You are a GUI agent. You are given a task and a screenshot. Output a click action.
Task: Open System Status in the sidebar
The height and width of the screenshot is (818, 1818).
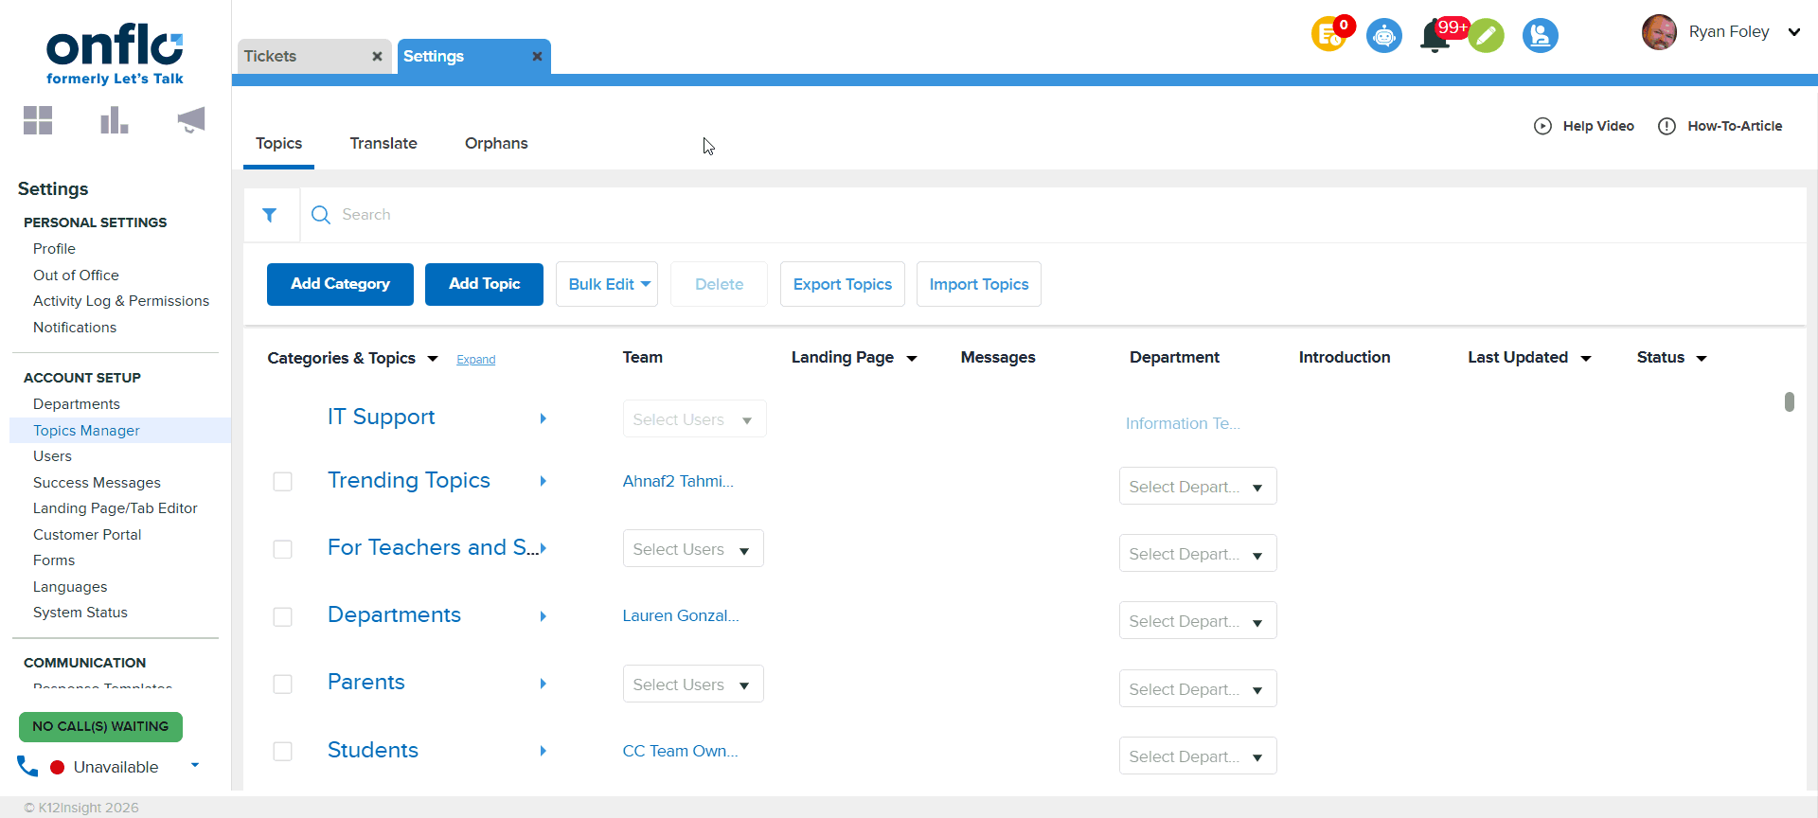click(80, 613)
